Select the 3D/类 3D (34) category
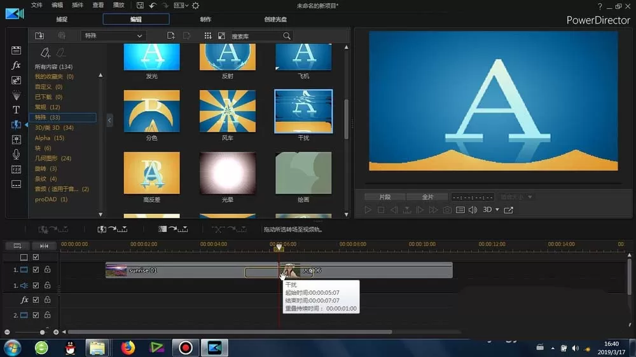This screenshot has height=357, width=636. pyautogui.click(x=54, y=128)
